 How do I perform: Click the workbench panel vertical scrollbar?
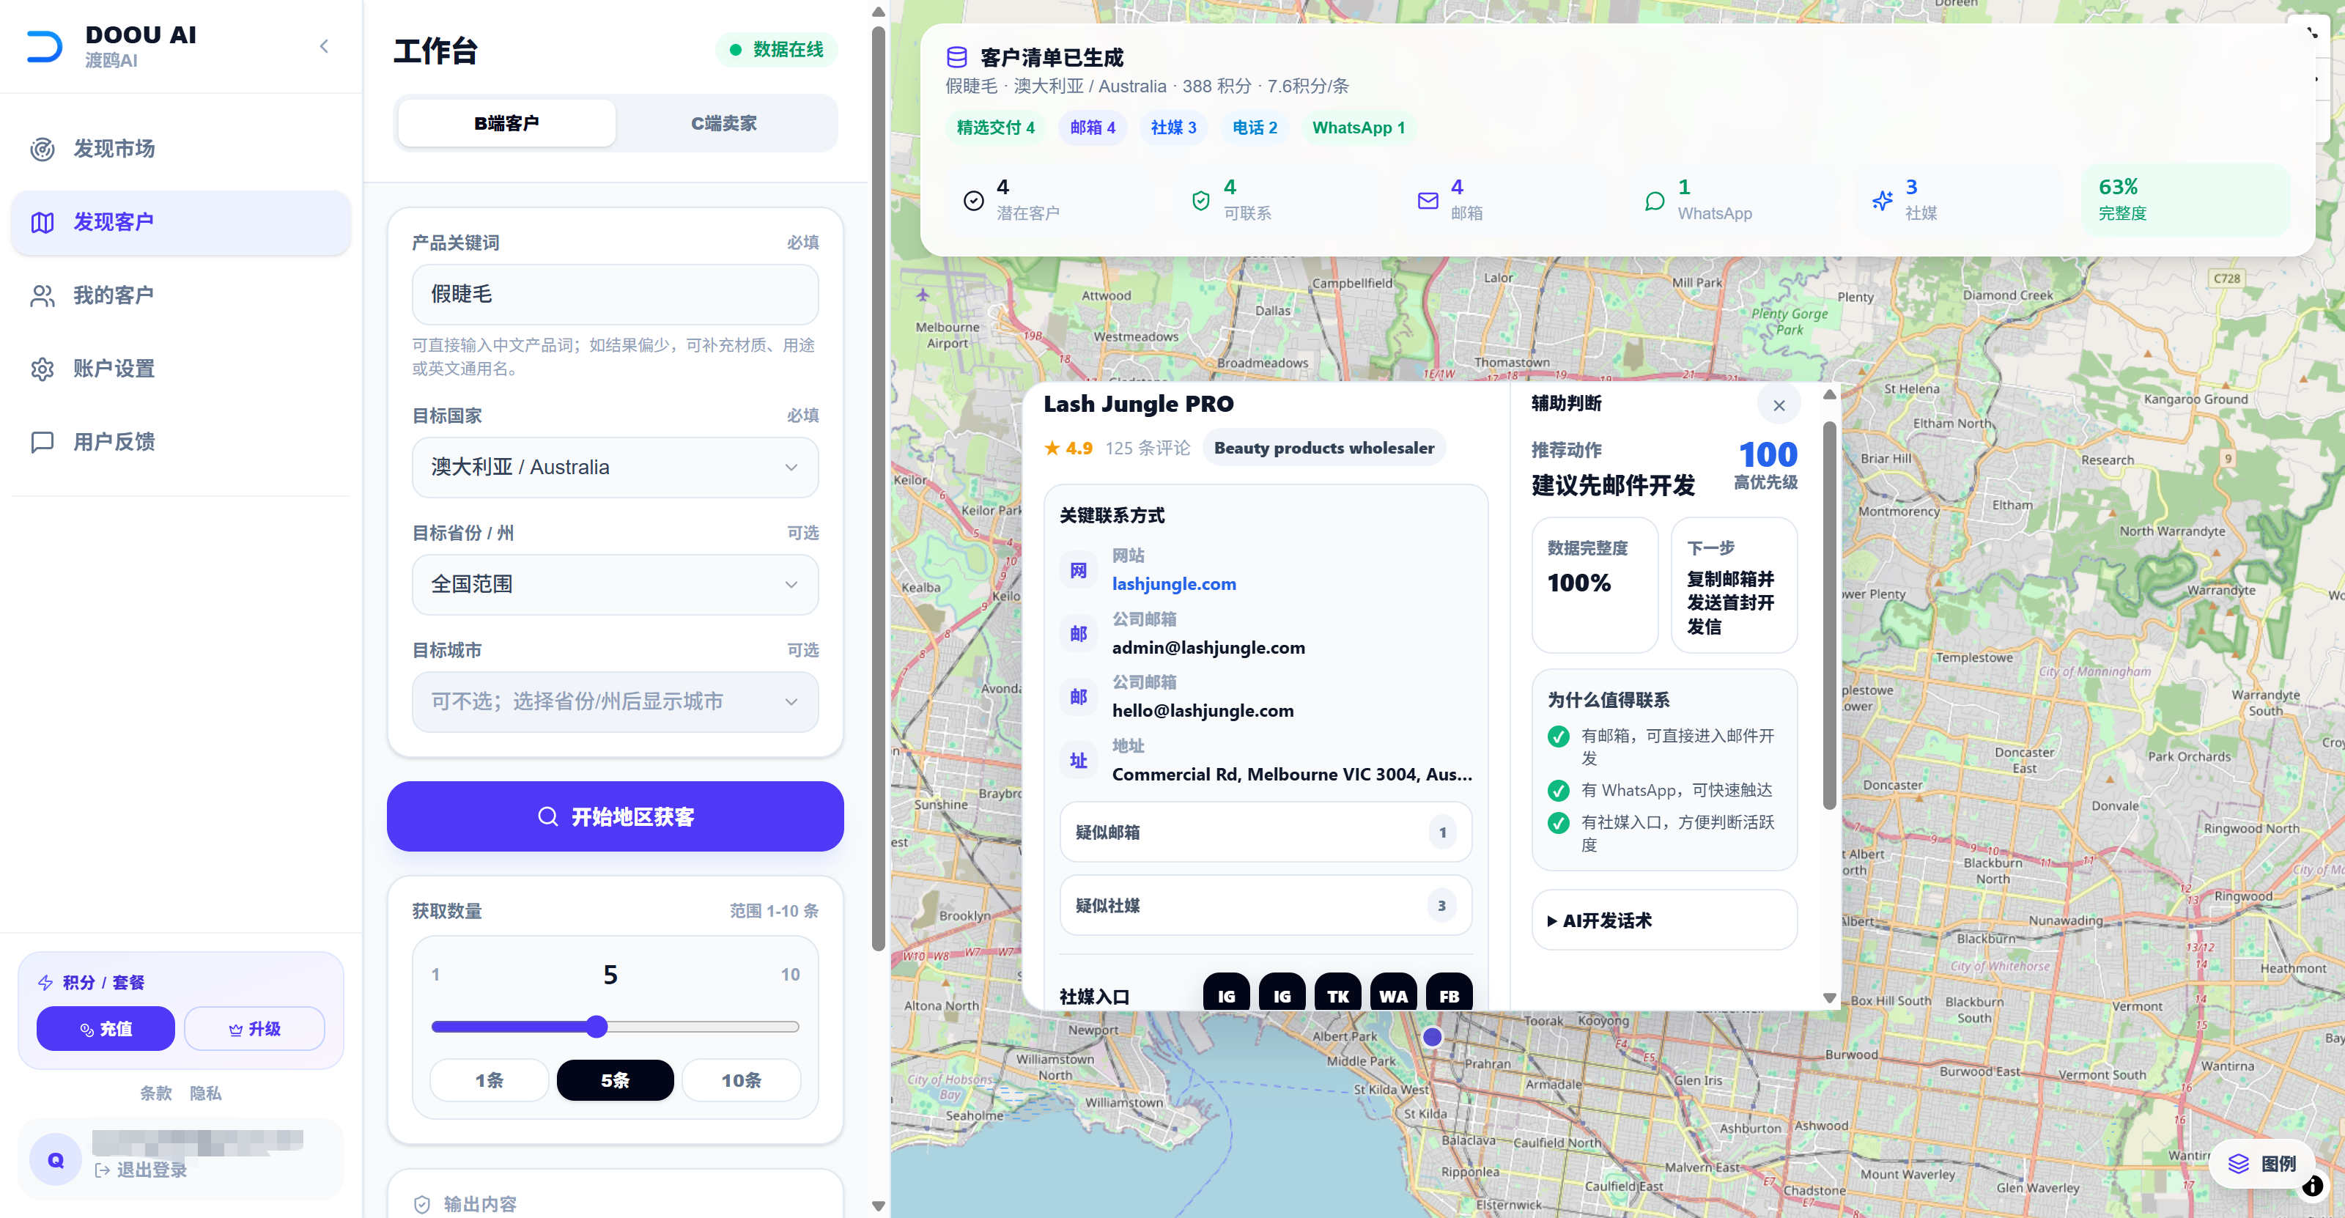coord(878,487)
